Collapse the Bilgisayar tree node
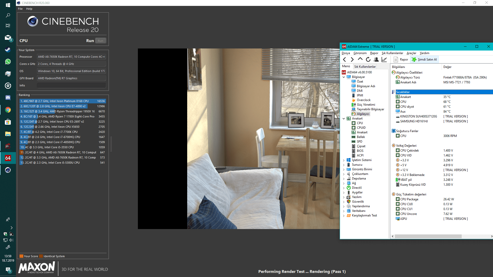This screenshot has width=493, height=277. [344, 77]
